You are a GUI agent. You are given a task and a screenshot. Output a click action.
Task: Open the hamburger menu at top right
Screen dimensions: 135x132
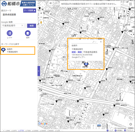(x=130, y=4)
